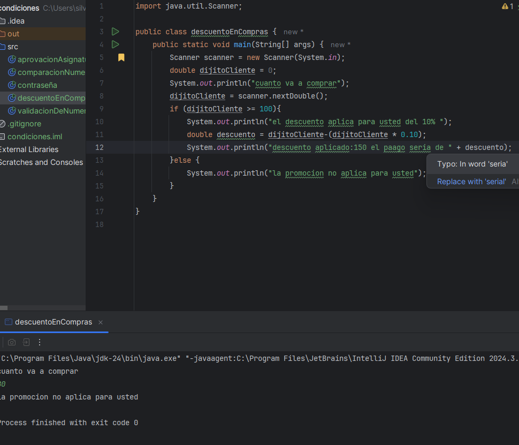The height and width of the screenshot is (445, 519).
Task: Click the value 0.10 on line 11
Action: click(x=409, y=134)
